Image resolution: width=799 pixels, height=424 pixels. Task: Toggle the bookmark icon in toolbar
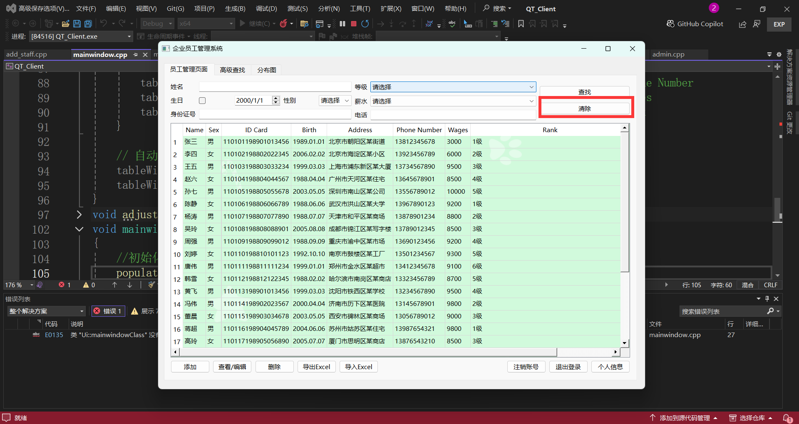[x=521, y=24]
